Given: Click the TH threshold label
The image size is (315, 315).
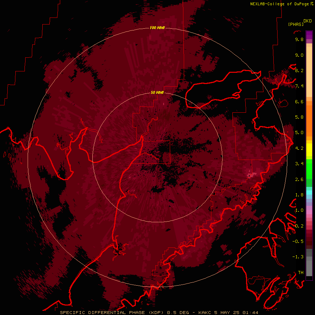Looking at the screenshot, I should tap(301, 273).
